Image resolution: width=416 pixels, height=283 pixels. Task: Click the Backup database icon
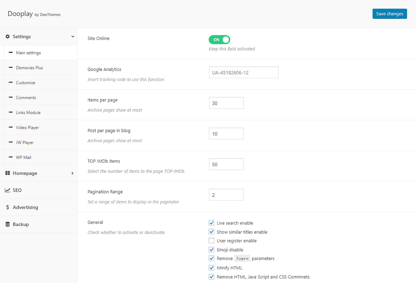(x=8, y=224)
